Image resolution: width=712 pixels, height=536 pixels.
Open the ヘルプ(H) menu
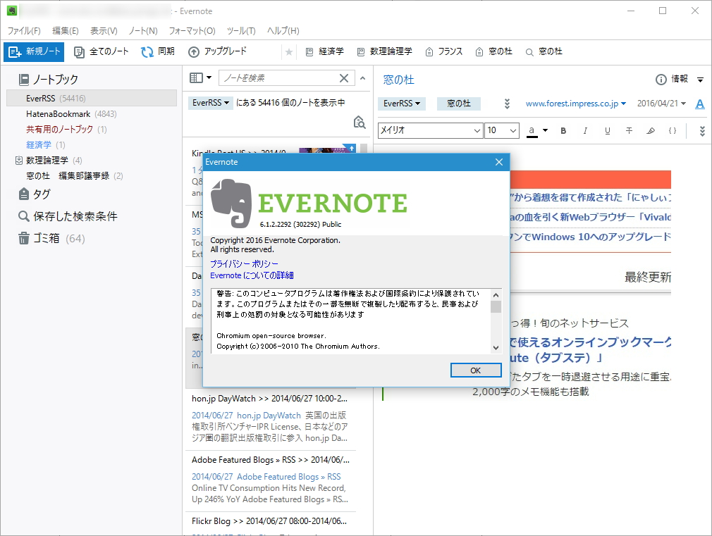283,31
